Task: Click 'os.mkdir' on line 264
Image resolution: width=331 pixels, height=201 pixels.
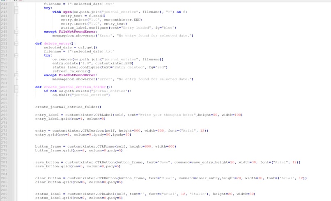Action: (61, 95)
